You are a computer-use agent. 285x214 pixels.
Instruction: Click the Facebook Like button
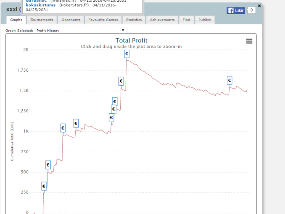click(x=236, y=10)
